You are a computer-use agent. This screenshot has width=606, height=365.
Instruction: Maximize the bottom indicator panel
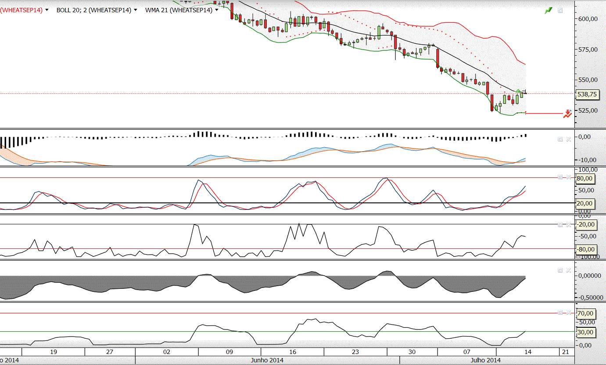560,312
